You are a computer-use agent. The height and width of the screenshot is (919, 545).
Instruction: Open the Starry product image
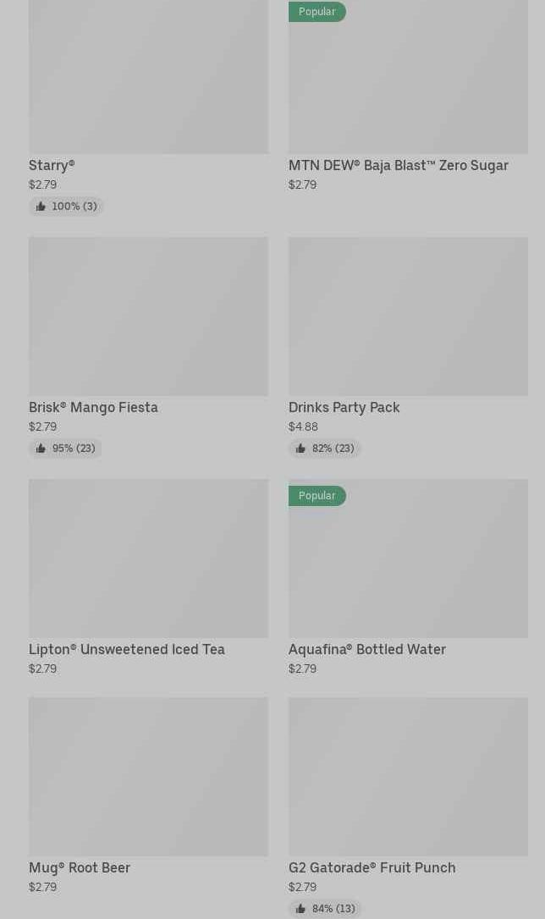[148, 76]
